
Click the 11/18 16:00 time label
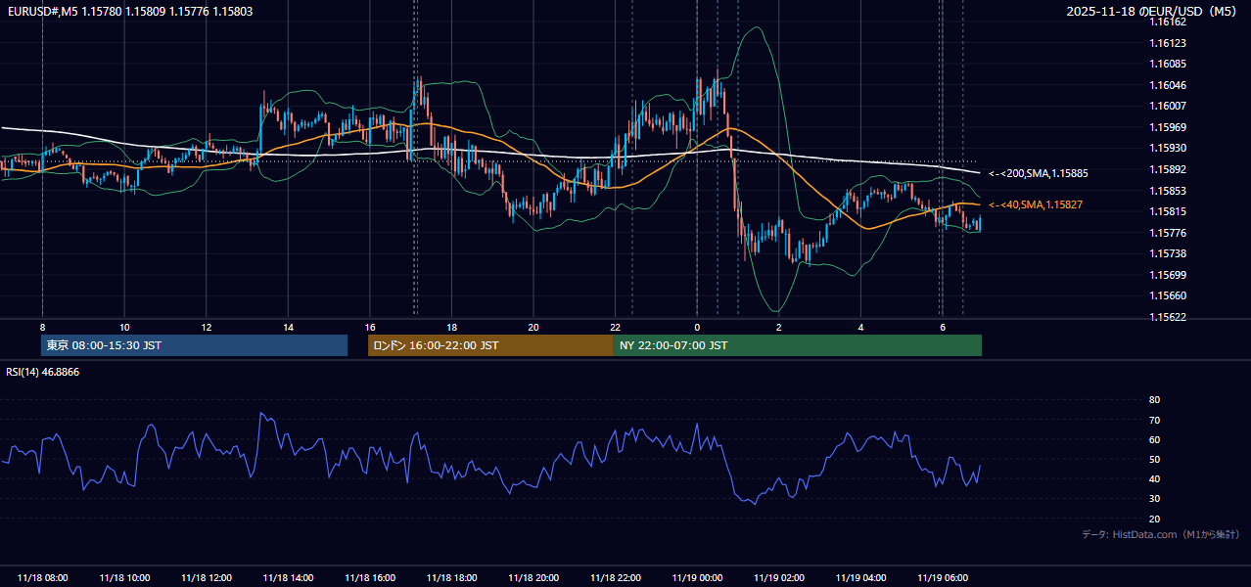point(370,577)
